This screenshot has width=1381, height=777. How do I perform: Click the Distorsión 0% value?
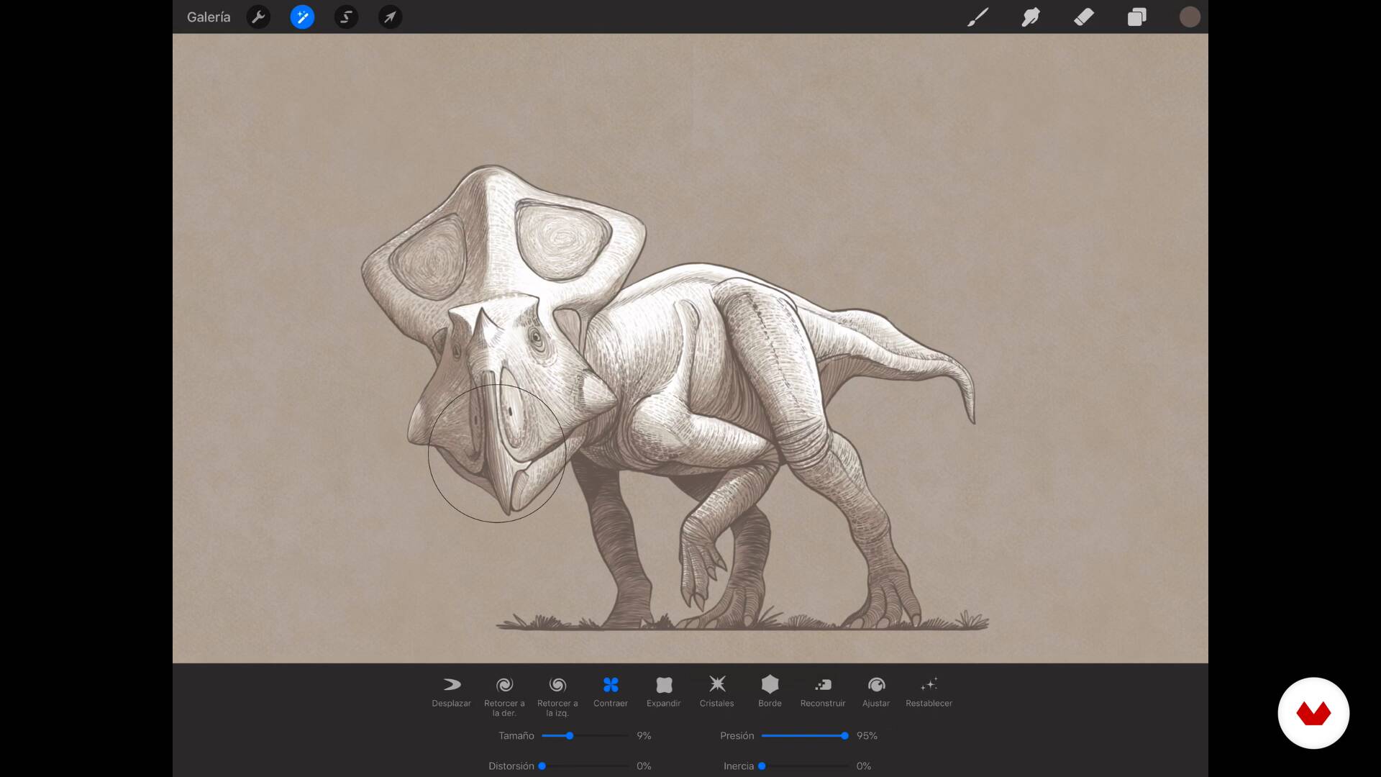pyautogui.click(x=644, y=765)
